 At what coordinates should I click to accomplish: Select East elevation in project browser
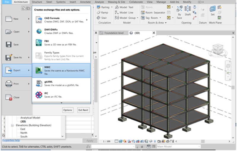23,129
